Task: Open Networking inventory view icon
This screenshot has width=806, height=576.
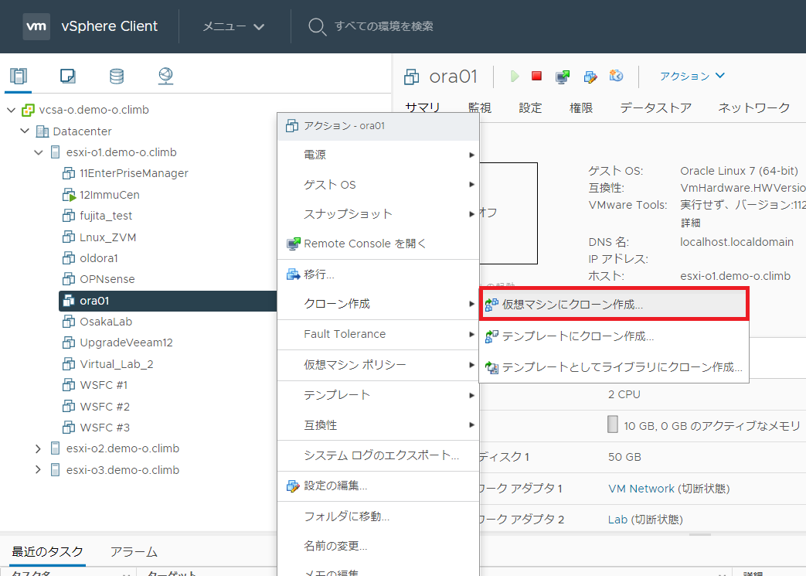Action: point(165,76)
